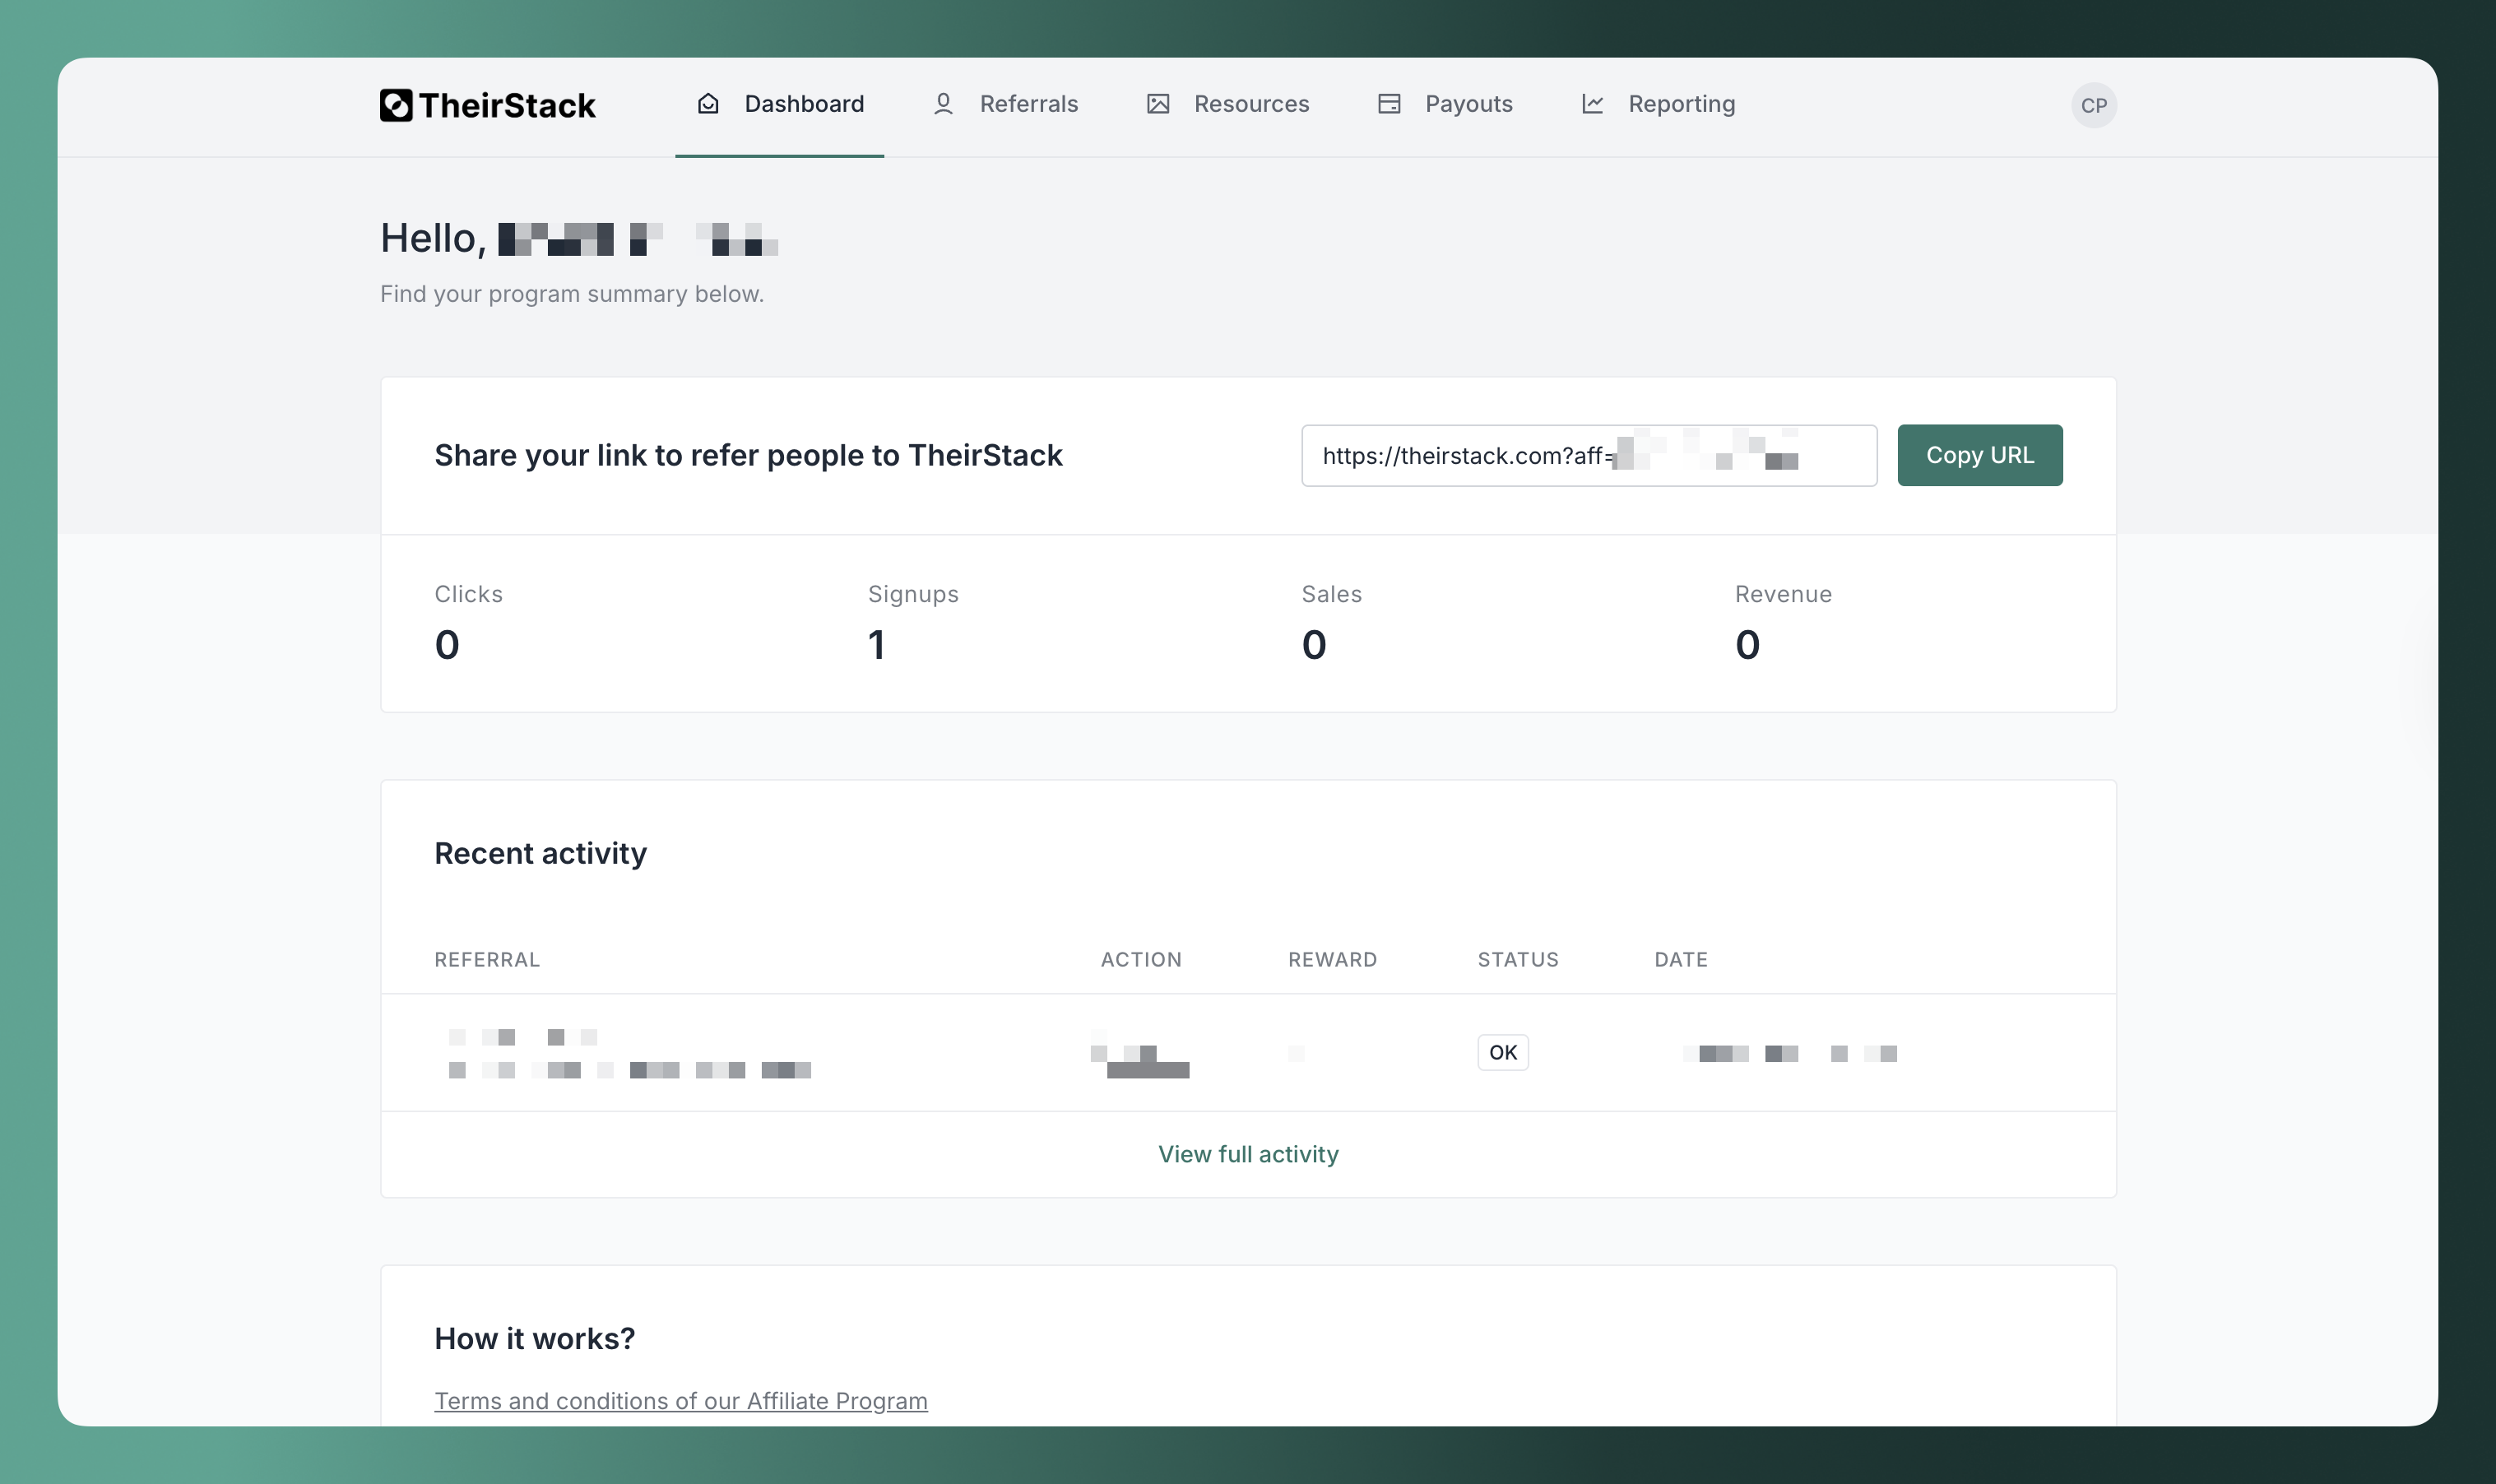This screenshot has height=1484, width=2496.
Task: Switch to the Referrals tab
Action: pyautogui.click(x=1028, y=104)
